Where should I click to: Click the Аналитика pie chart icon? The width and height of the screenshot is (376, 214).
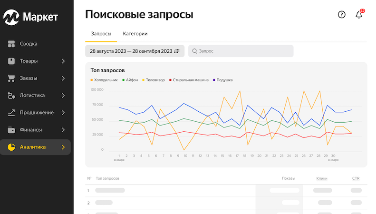point(12,147)
